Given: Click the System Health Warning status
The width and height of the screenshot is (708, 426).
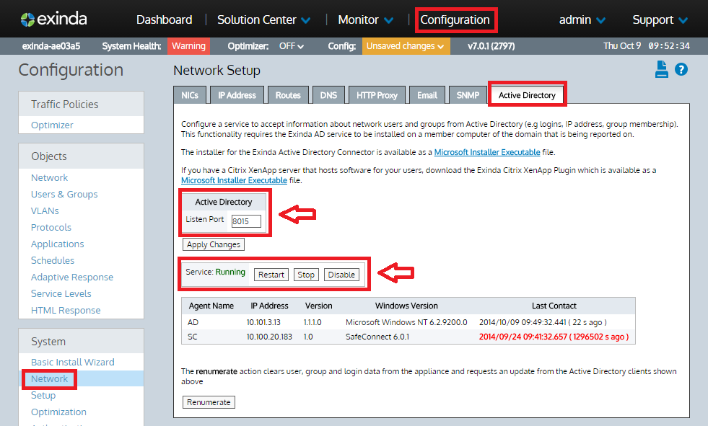Looking at the screenshot, I should coord(188,46).
